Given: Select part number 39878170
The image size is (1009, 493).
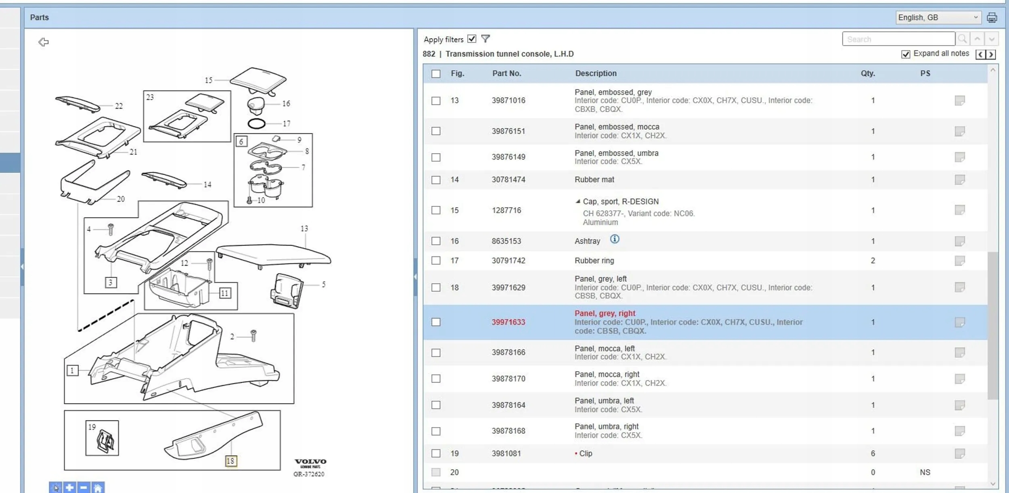Looking at the screenshot, I should [508, 379].
